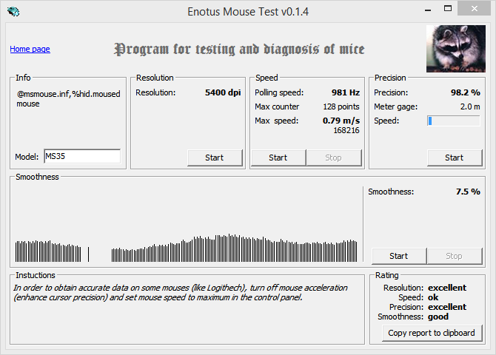
Task: Click the smoothness bar graph
Action: pos(187,224)
